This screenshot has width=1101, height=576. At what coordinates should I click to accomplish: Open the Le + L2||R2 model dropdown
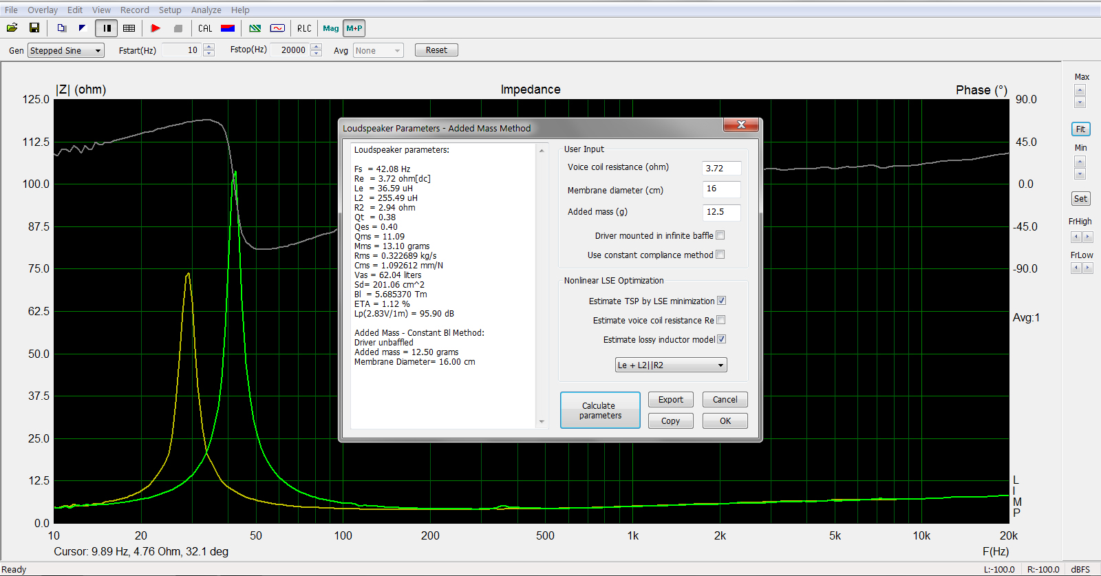tap(671, 365)
